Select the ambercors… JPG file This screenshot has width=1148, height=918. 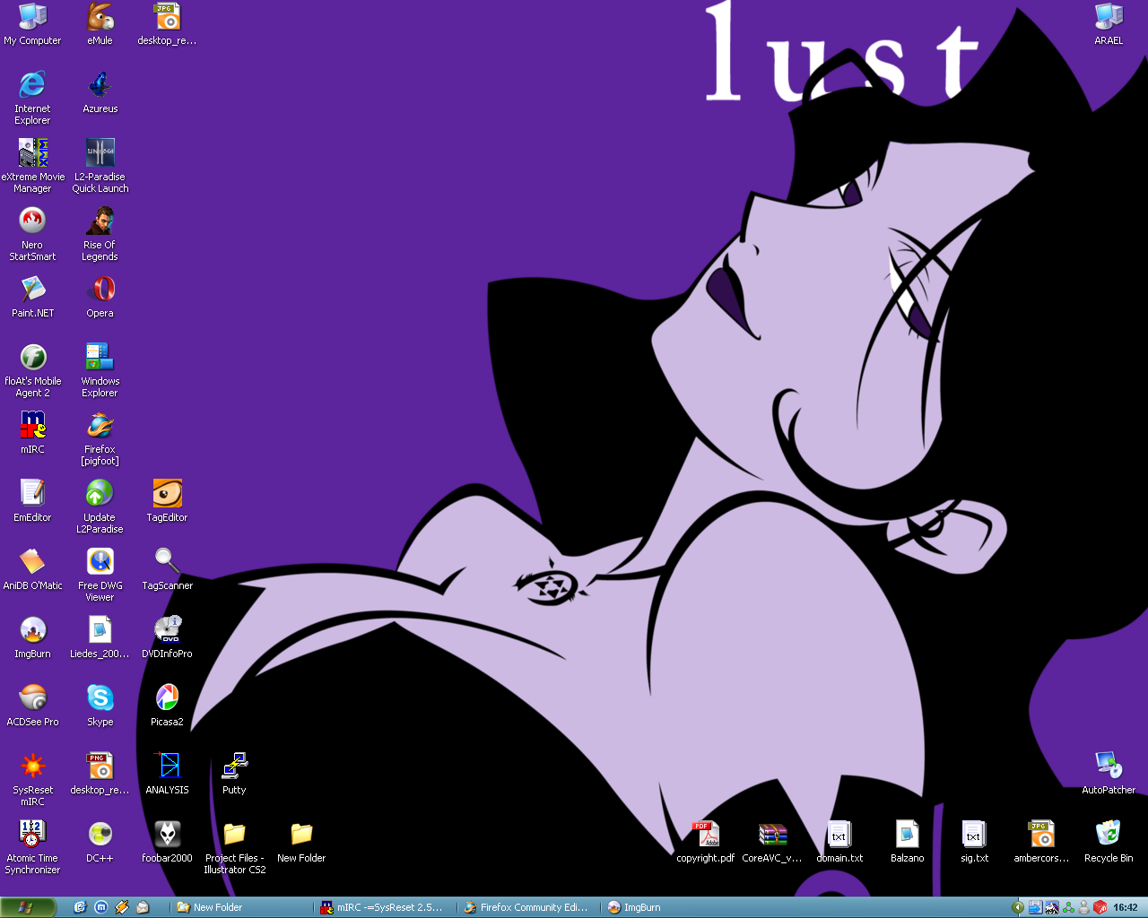point(1041,842)
